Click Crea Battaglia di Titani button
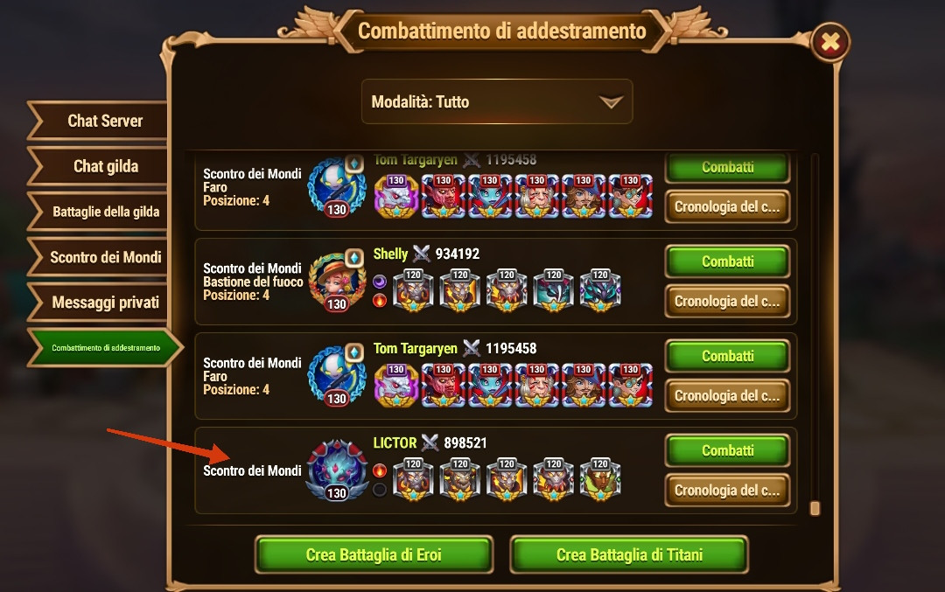945x592 pixels. (x=629, y=554)
